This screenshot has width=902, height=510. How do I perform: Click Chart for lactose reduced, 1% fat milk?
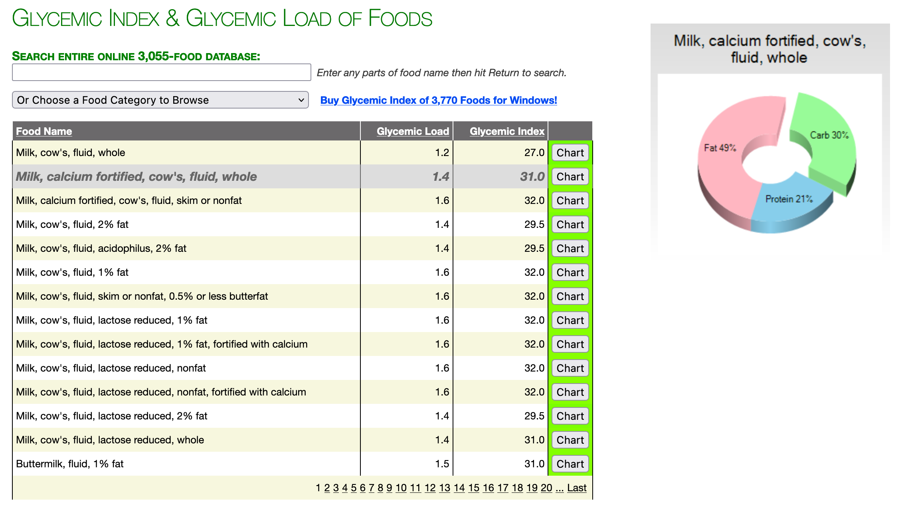[570, 320]
